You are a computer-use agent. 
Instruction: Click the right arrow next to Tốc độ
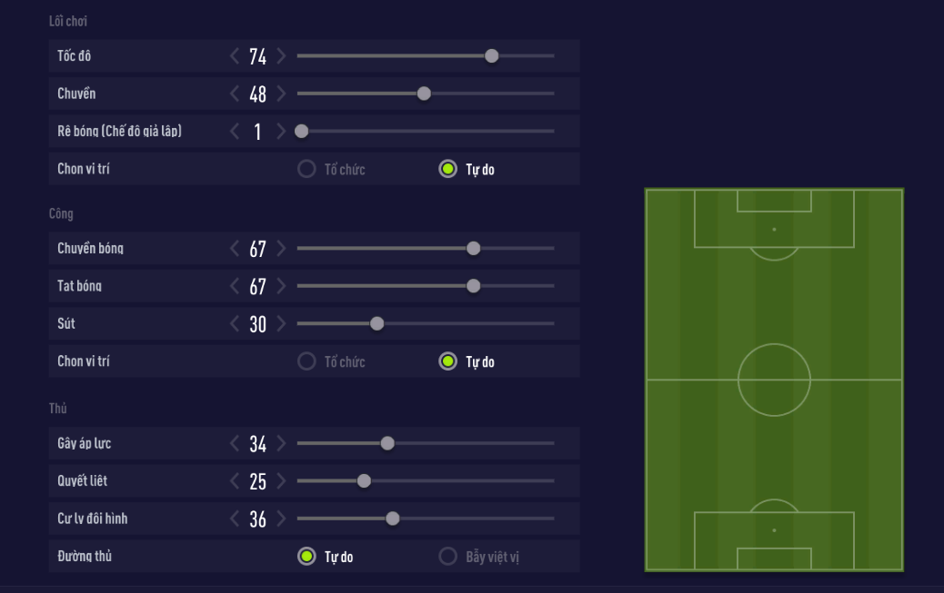coord(281,56)
